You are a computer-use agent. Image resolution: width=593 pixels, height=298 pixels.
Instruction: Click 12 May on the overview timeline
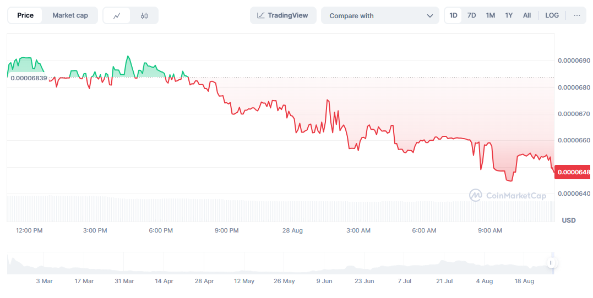coord(244,281)
